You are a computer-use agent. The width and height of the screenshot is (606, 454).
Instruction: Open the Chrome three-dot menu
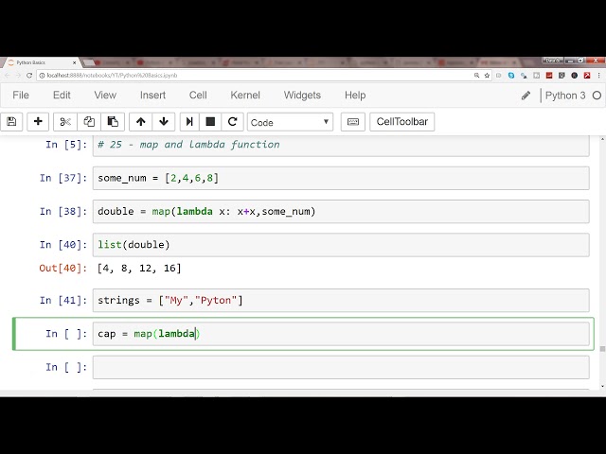[599, 76]
